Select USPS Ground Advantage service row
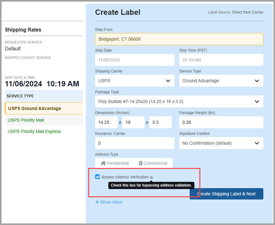 44,108
